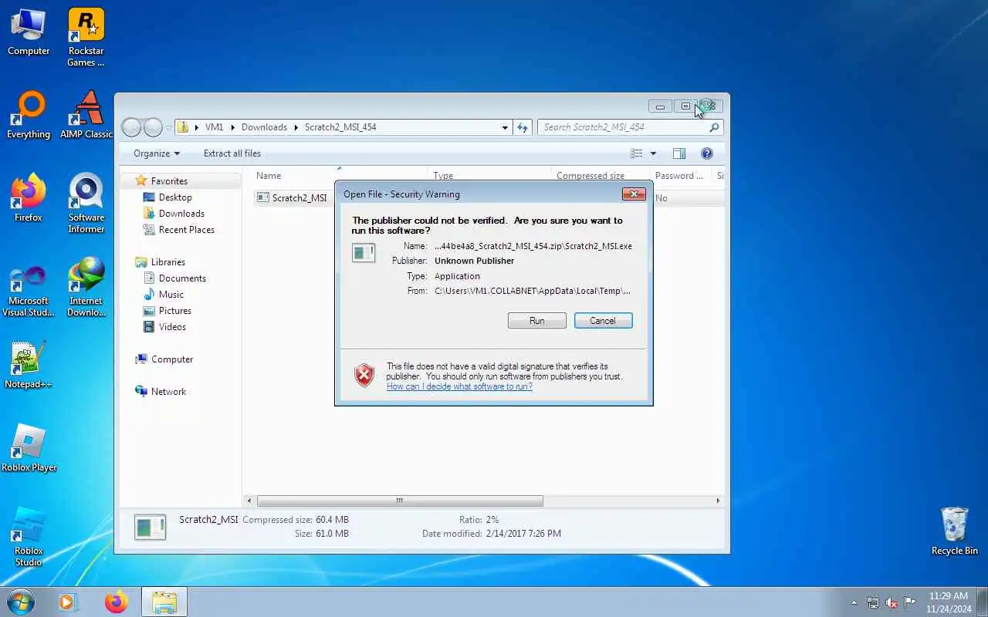Open the Videos library
The image size is (988, 617).
pos(172,327)
